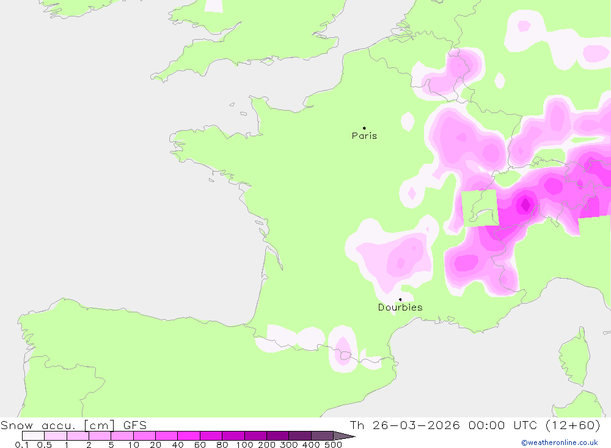Click the Paris city label
This screenshot has height=448, width=611.
(364, 136)
